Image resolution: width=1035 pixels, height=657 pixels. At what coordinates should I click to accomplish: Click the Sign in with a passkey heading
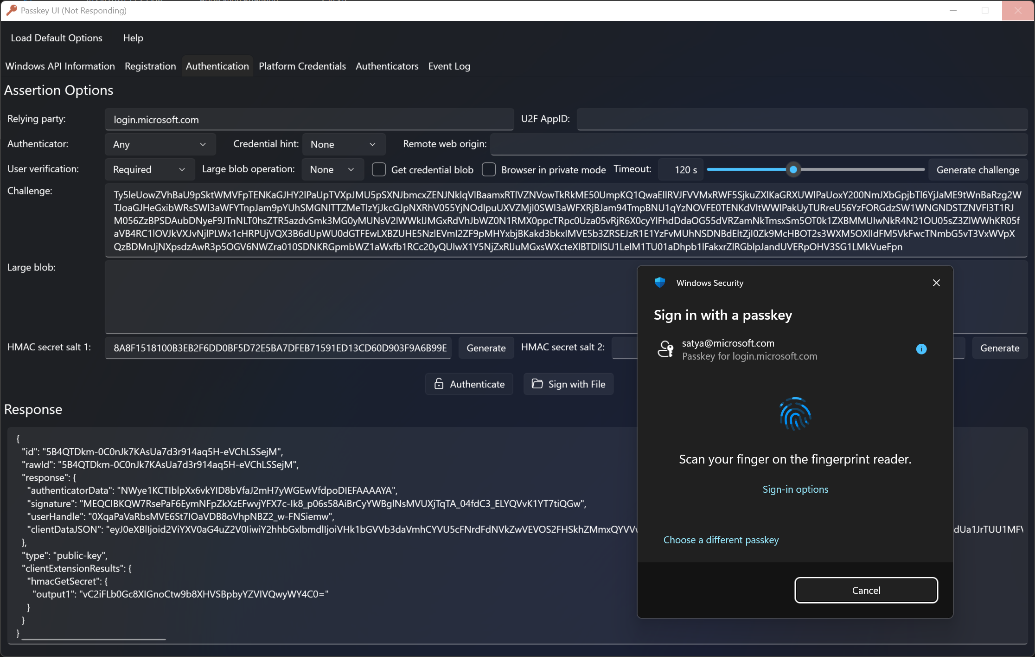[723, 315]
